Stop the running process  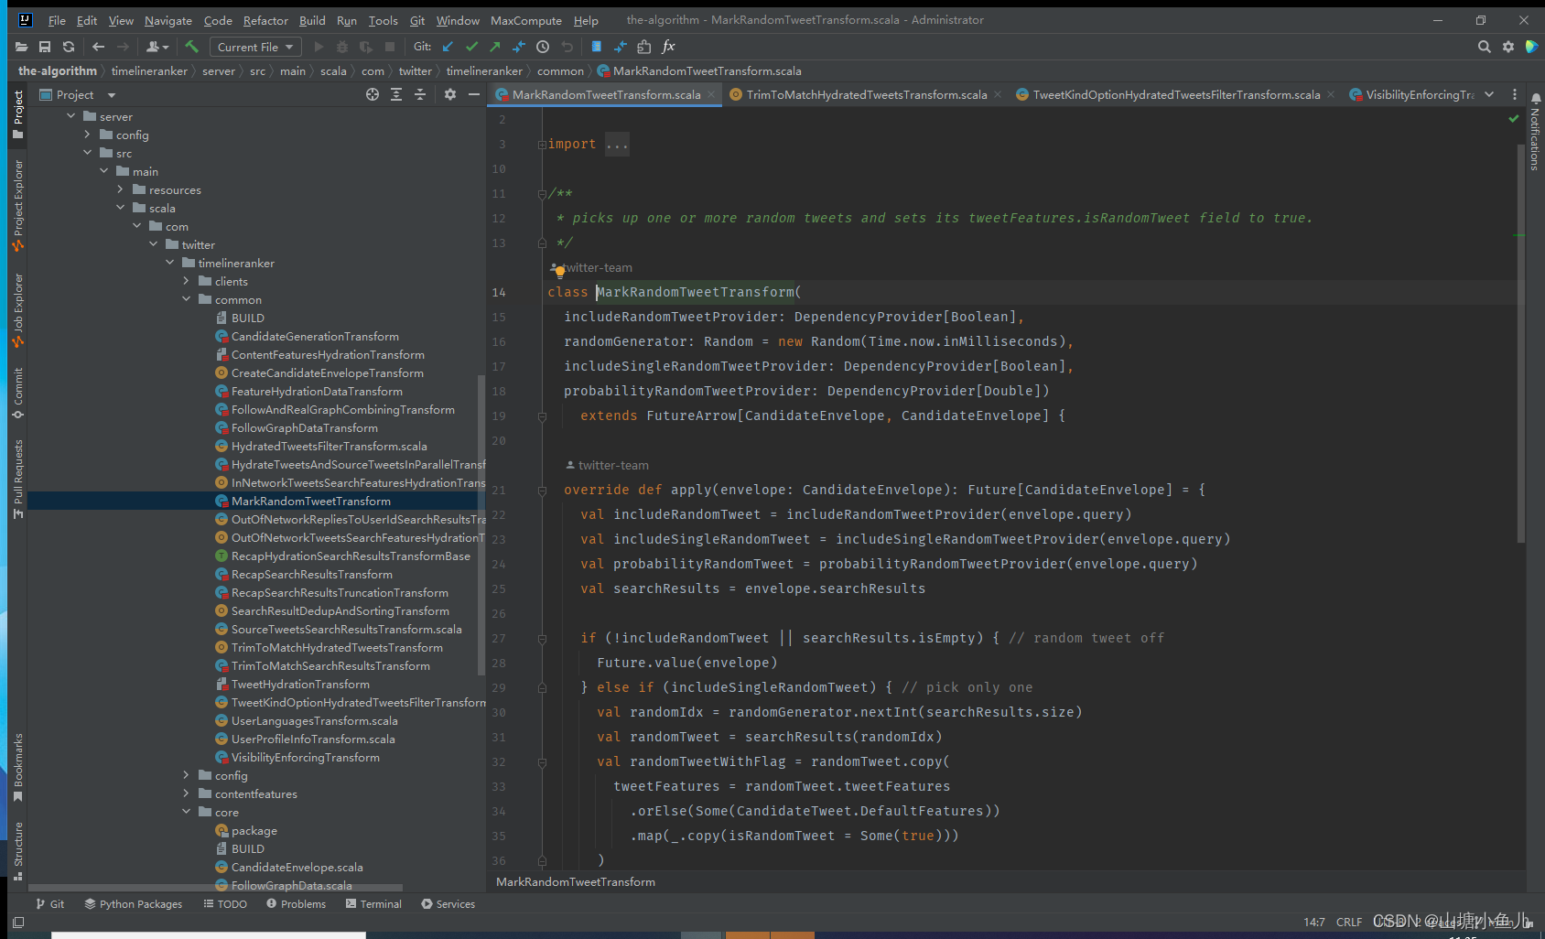390,47
